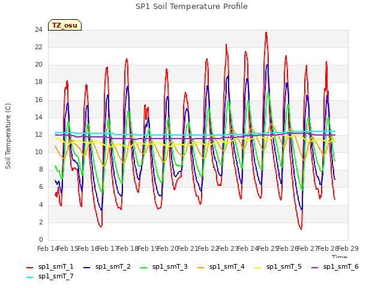Screen dimensions: 384x288
Task: Click the orange sp1_smT_4 legend swatch
Action: point(200,268)
